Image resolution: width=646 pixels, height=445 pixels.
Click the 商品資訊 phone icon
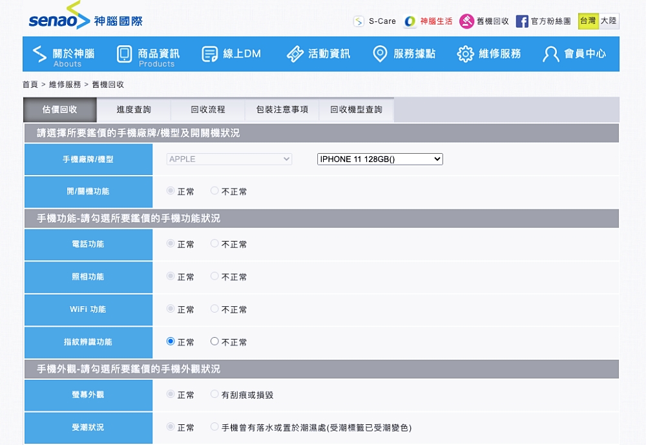(124, 54)
